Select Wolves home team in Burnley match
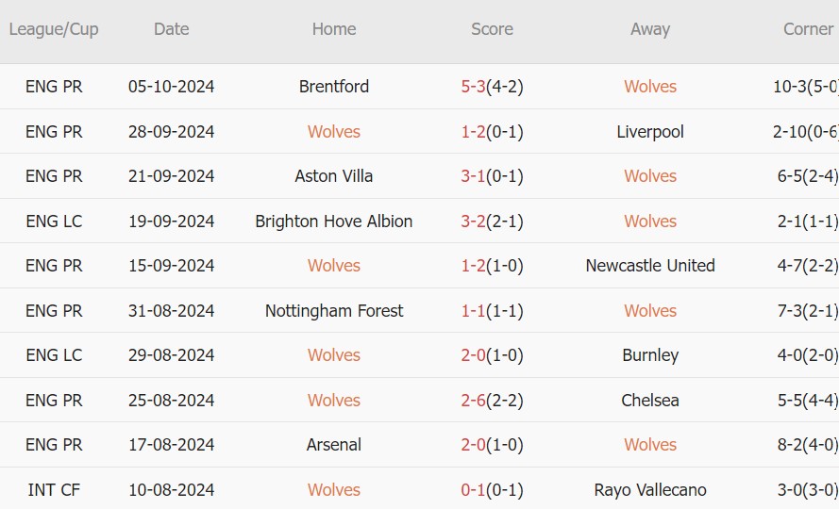 point(334,355)
